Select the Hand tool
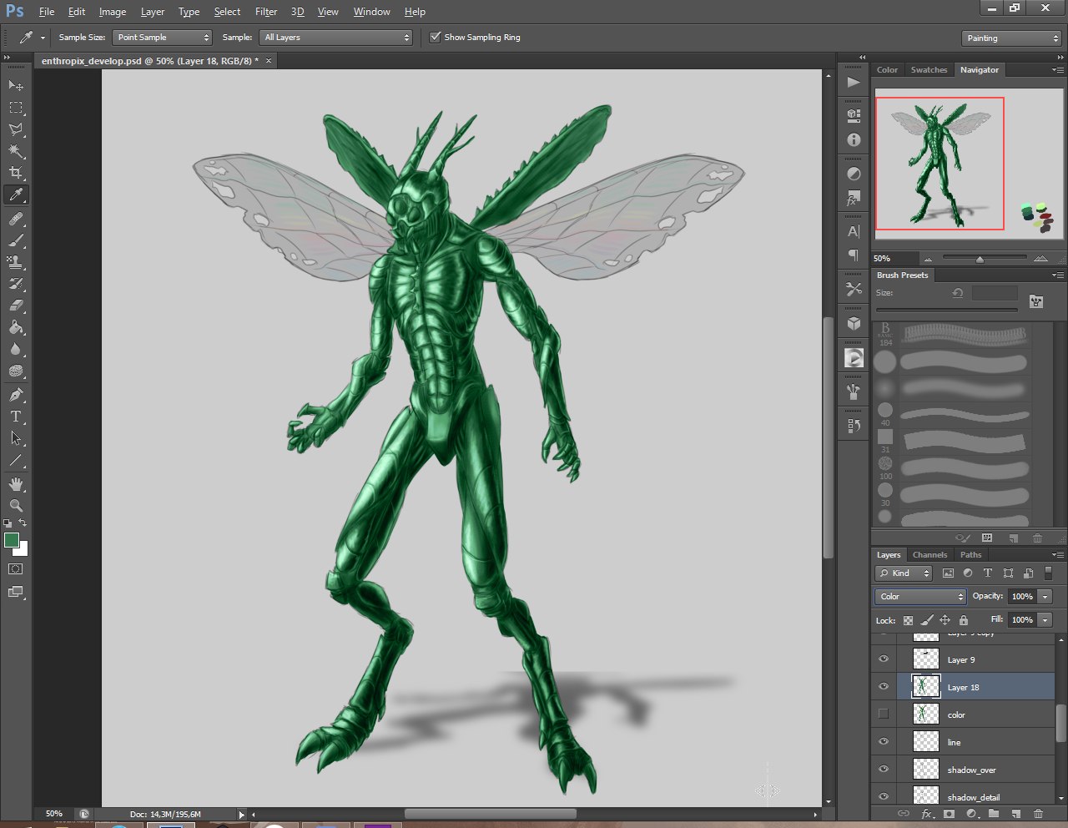 coord(16,484)
